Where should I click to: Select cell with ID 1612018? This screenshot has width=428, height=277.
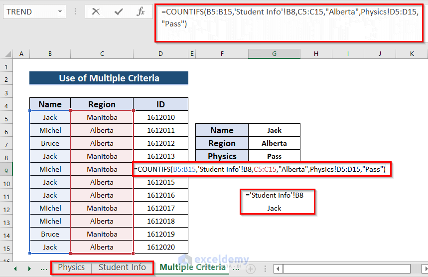coord(161,221)
